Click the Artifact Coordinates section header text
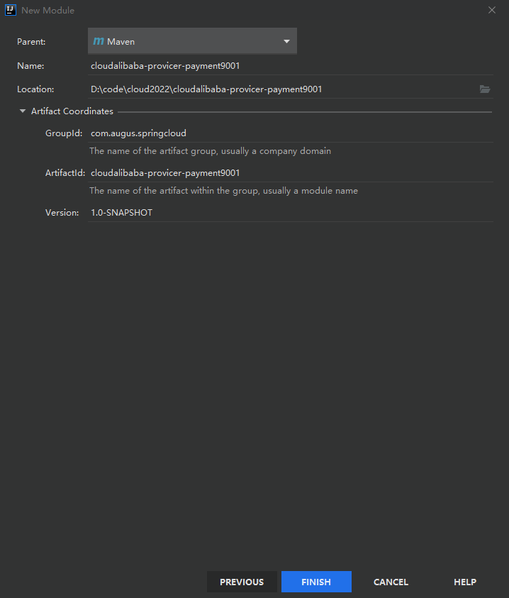The width and height of the screenshot is (509, 598). point(72,111)
